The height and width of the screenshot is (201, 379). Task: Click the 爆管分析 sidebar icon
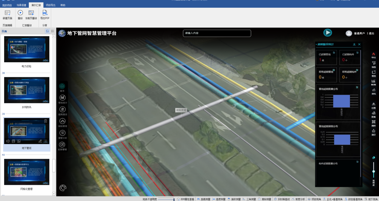coord(63,133)
